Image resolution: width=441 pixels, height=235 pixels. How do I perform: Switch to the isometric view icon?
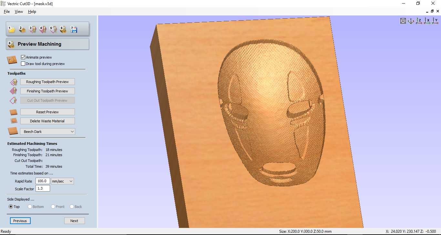411,21
